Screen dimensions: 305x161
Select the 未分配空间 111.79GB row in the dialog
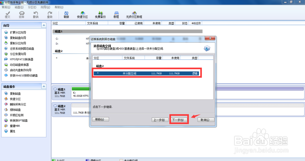pyautogui.click(x=146, y=73)
